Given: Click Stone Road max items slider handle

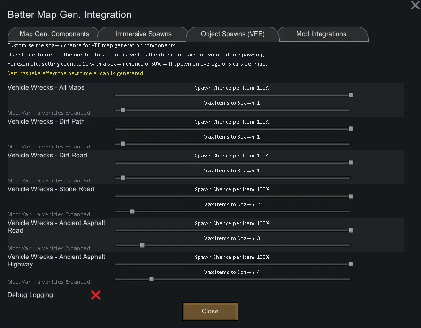Looking at the screenshot, I should [132, 211].
